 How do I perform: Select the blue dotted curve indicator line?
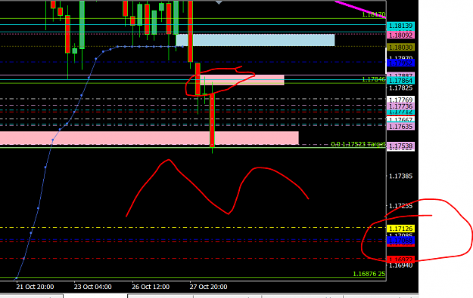pyautogui.click(x=82, y=96)
